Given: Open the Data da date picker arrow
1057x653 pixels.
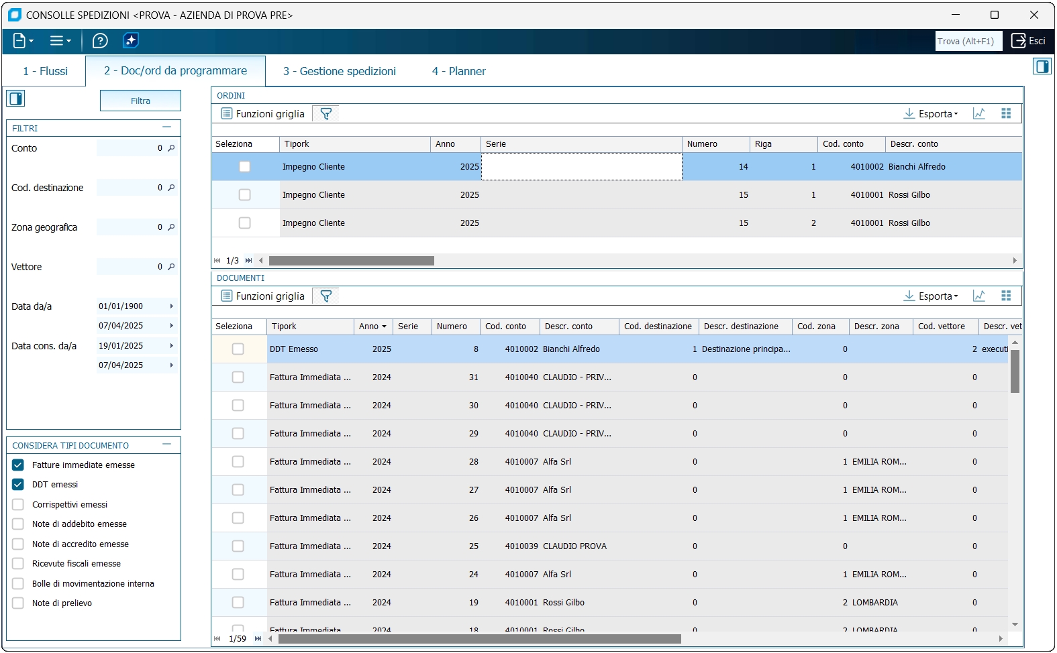Looking at the screenshot, I should coord(172,306).
